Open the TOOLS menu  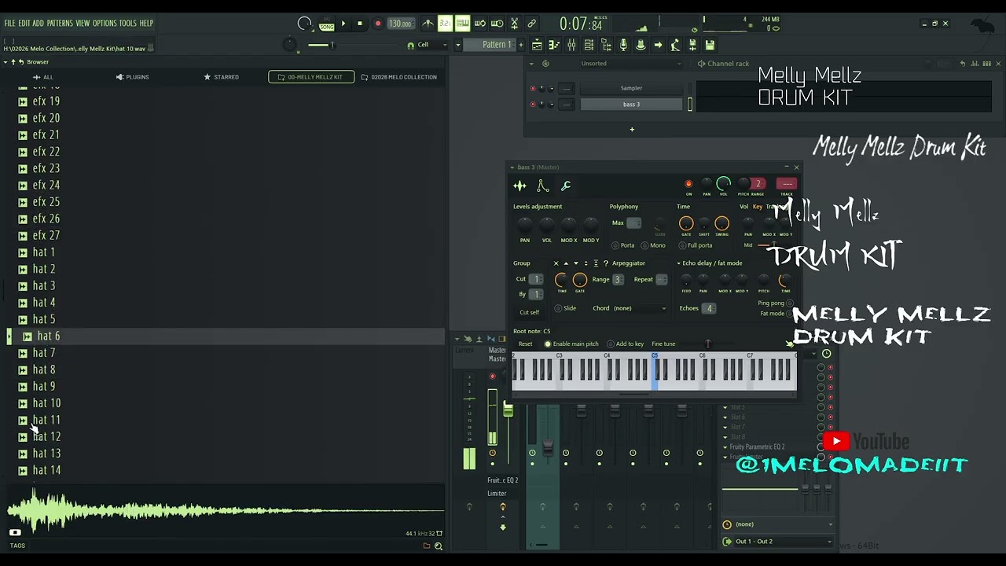127,23
